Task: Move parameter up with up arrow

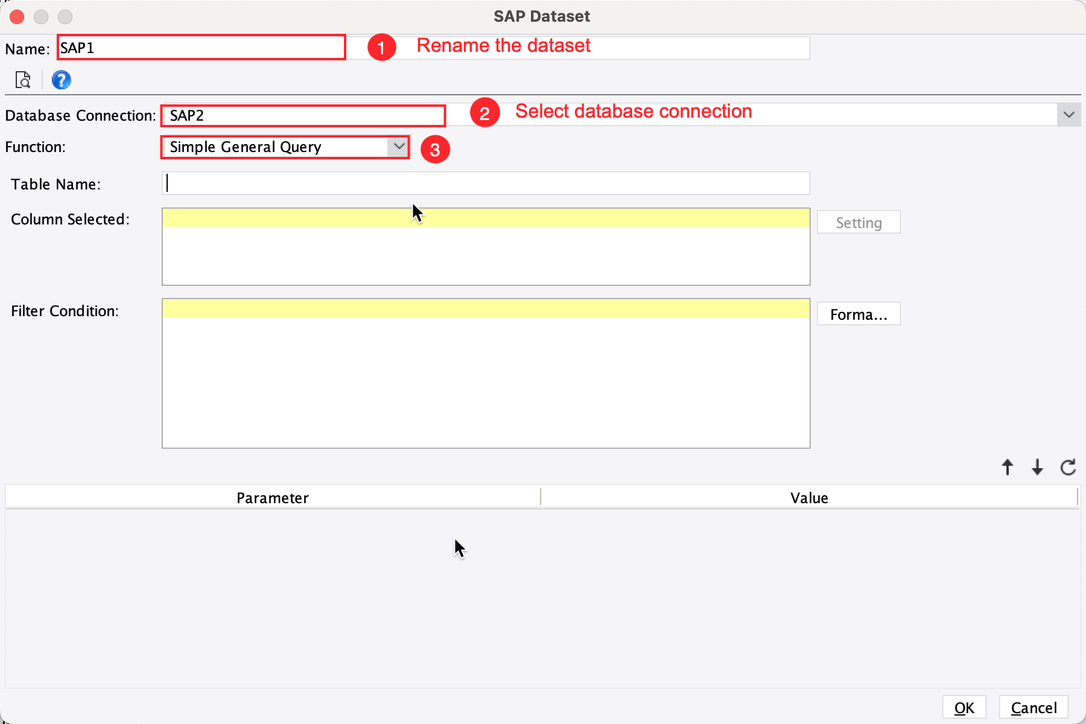Action: point(1007,467)
